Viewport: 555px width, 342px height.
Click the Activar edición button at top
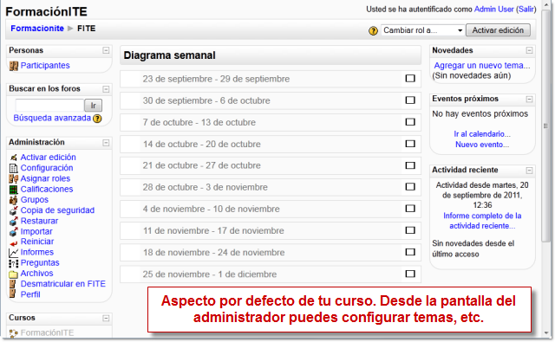point(498,30)
